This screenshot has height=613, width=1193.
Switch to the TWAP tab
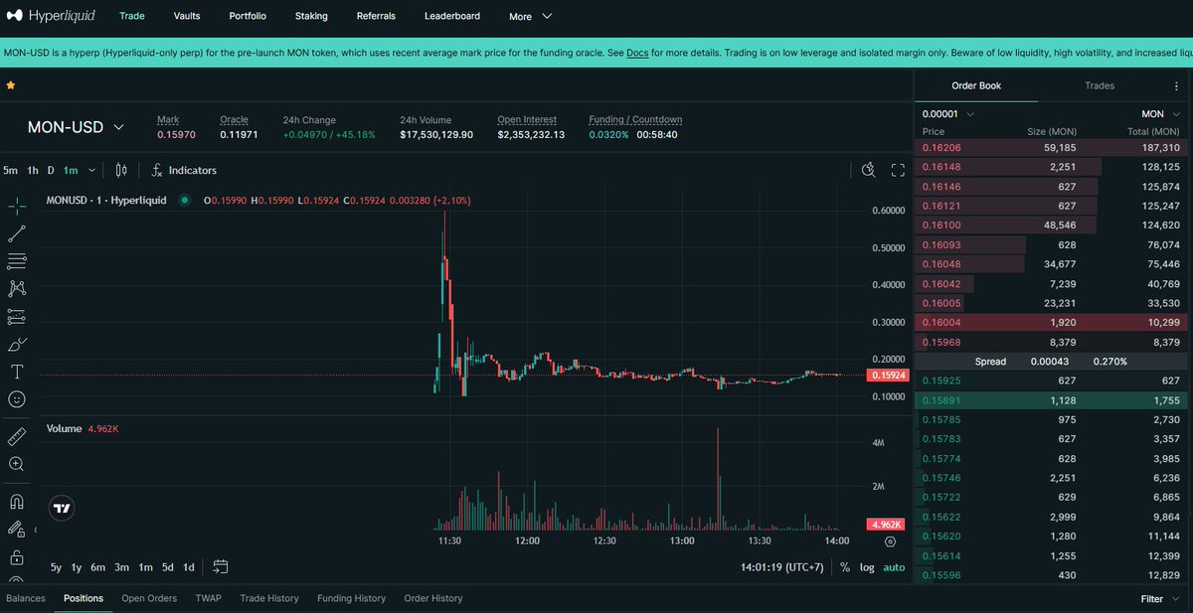(208, 598)
